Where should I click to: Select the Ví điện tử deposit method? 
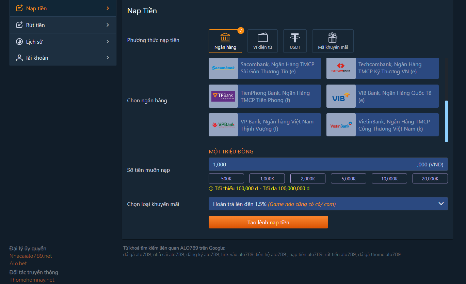coord(262,41)
